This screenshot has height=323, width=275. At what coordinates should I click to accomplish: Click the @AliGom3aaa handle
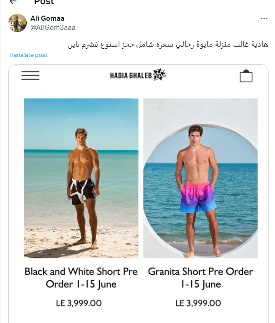click(53, 28)
